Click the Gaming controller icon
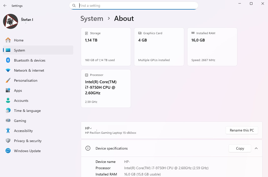Viewport: 268px width, 177px height. click(8, 120)
